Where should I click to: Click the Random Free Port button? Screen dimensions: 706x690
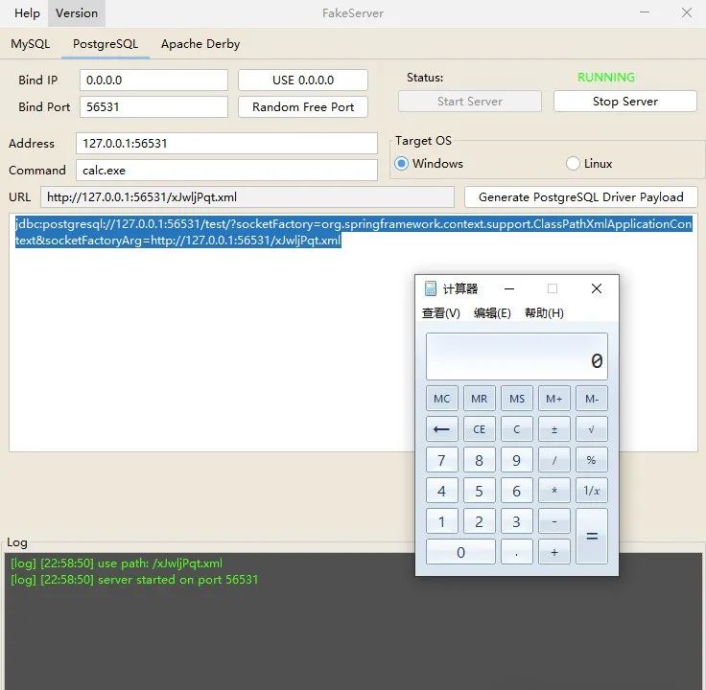click(303, 107)
